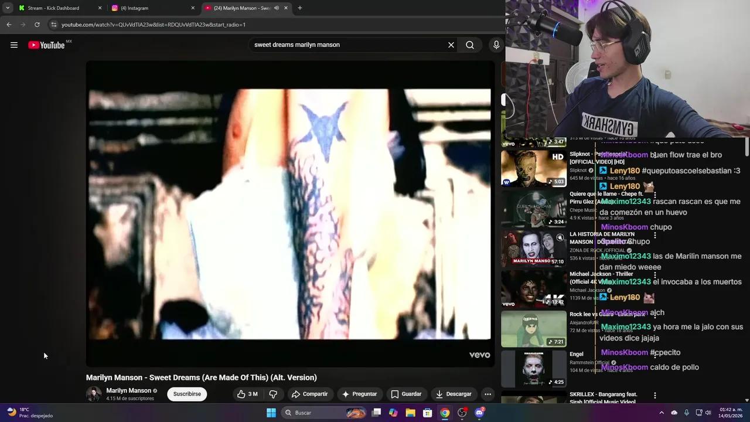Clear the search box with the X
Screen dimensions: 750x422
[451, 45]
